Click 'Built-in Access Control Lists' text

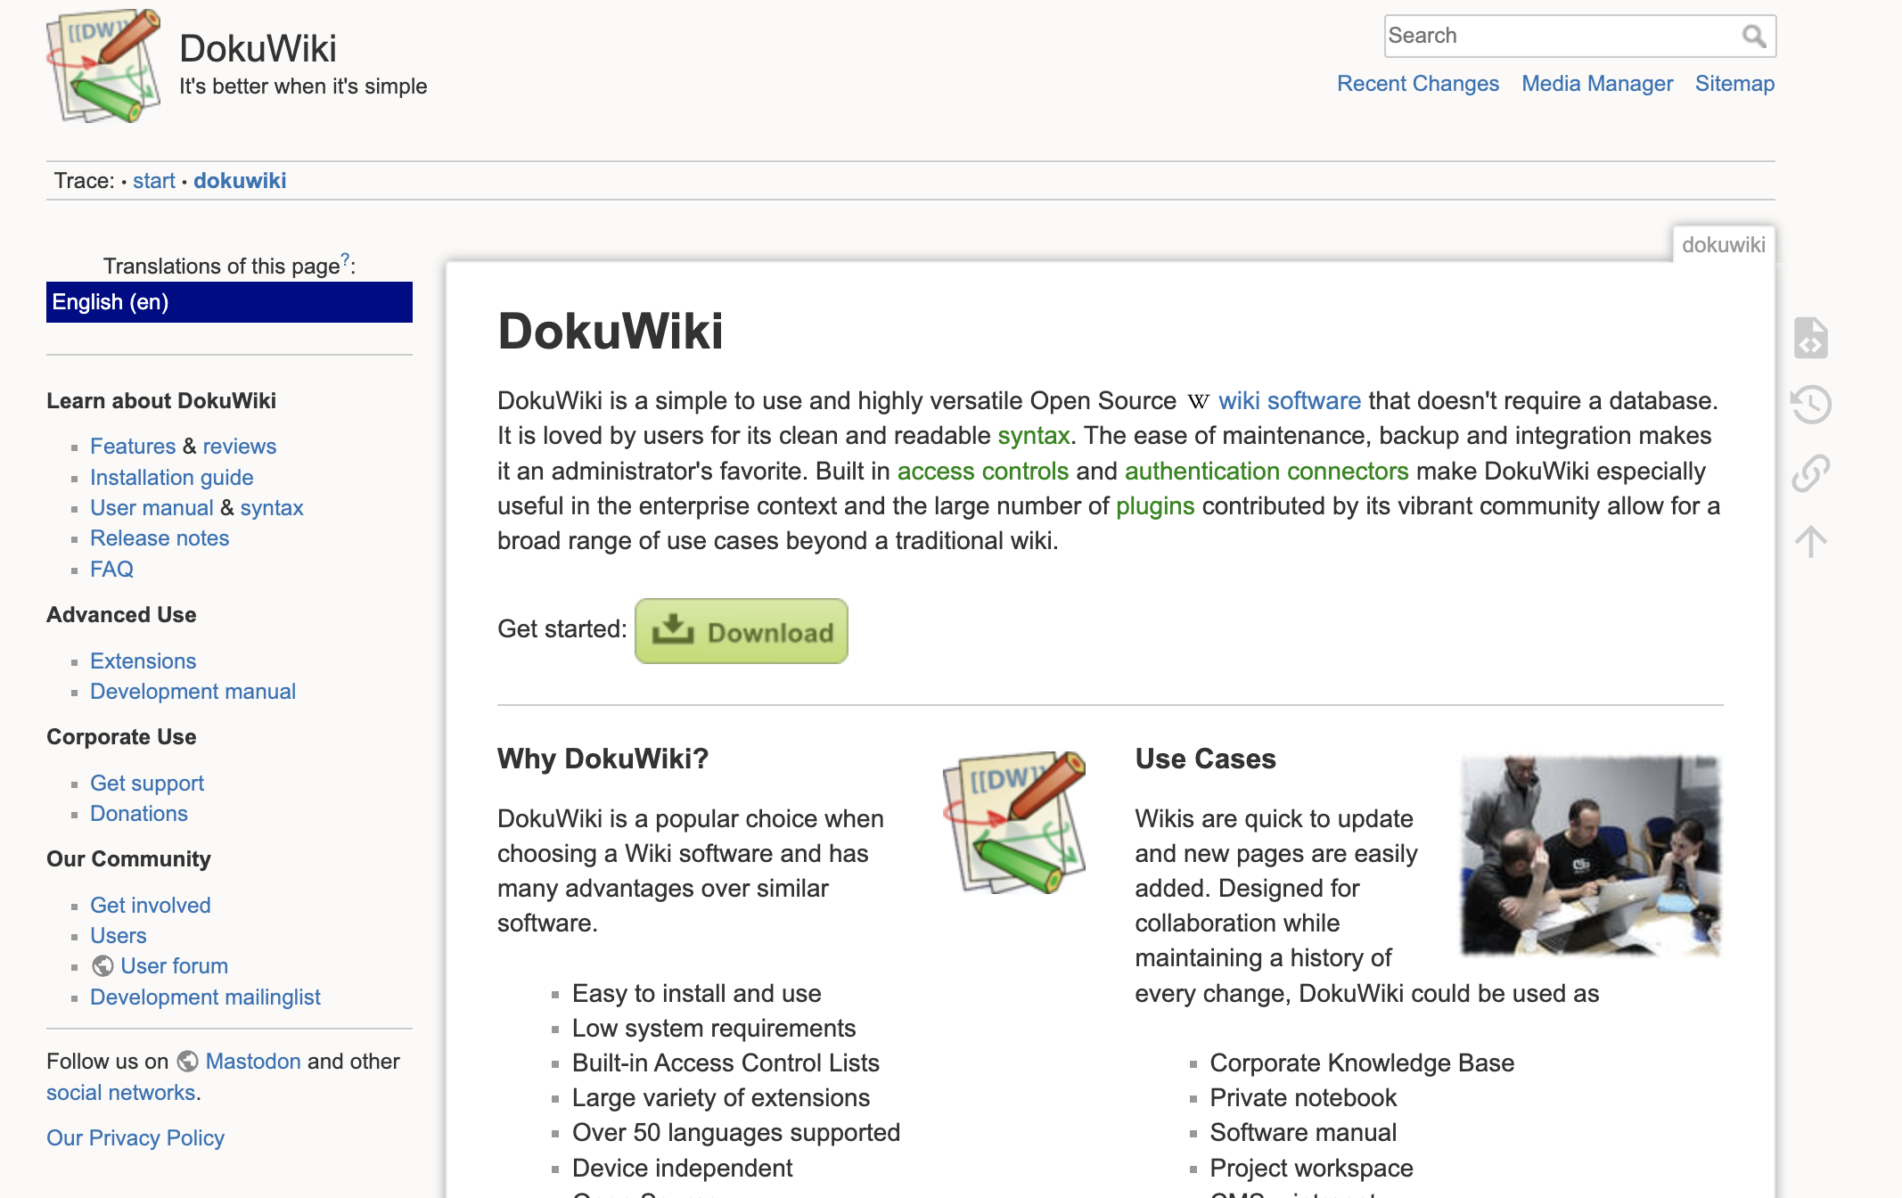tap(726, 1063)
